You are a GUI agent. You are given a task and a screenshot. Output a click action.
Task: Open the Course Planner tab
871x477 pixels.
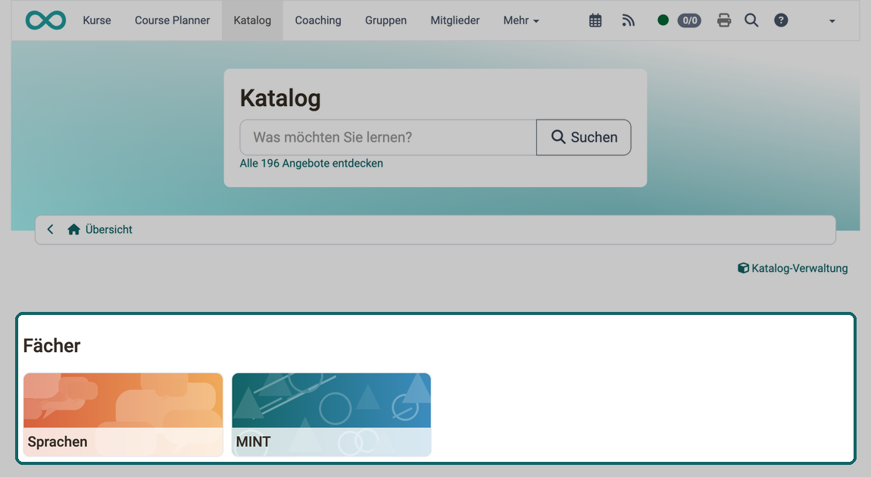click(172, 20)
